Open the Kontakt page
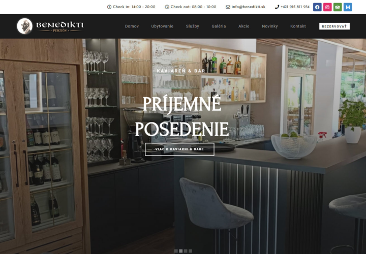The image size is (366, 254). (298, 26)
